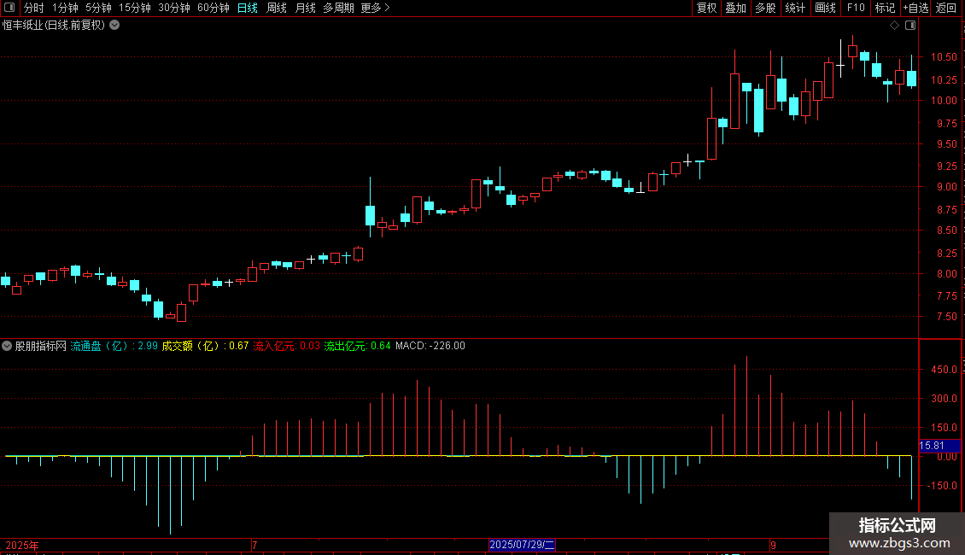
Task: Open dropdown next to 恒丰纸业 title
Action: (x=114, y=26)
